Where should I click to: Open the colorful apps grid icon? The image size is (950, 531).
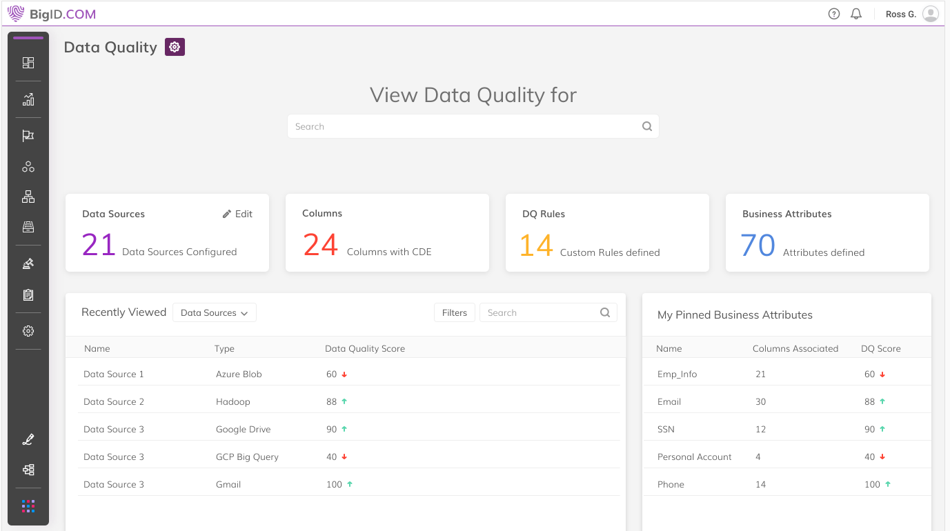tap(28, 506)
